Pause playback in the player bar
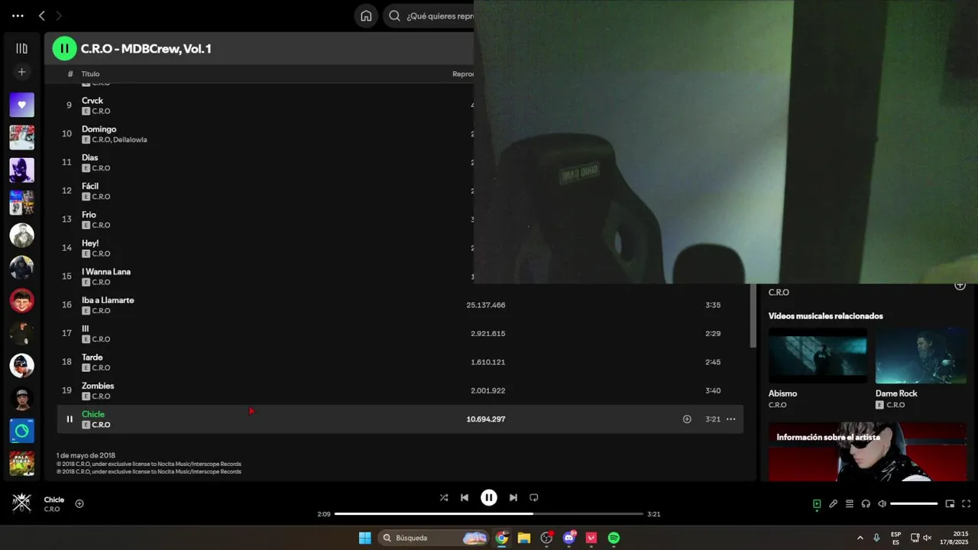The image size is (978, 550). tap(489, 497)
